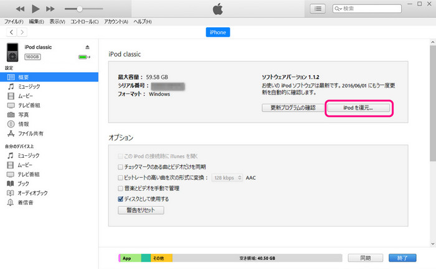
Task: Click the 同期 button
Action: 366,258
